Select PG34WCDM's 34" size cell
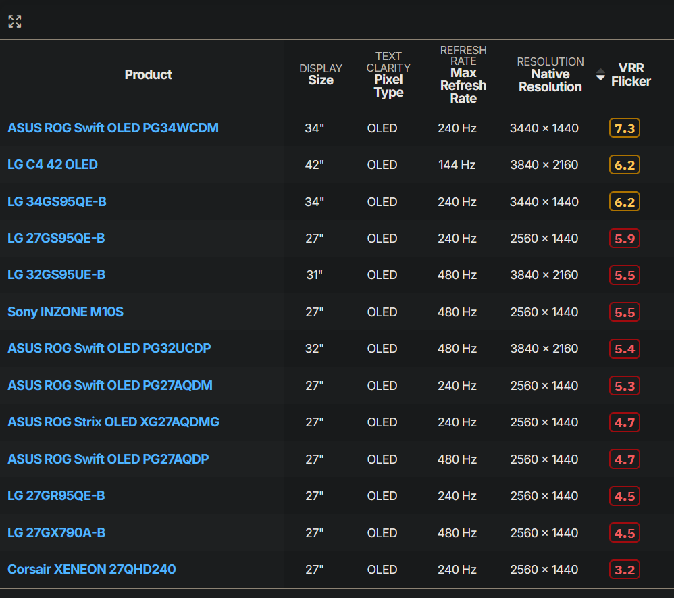Screen dimensions: 674x598 pos(314,128)
